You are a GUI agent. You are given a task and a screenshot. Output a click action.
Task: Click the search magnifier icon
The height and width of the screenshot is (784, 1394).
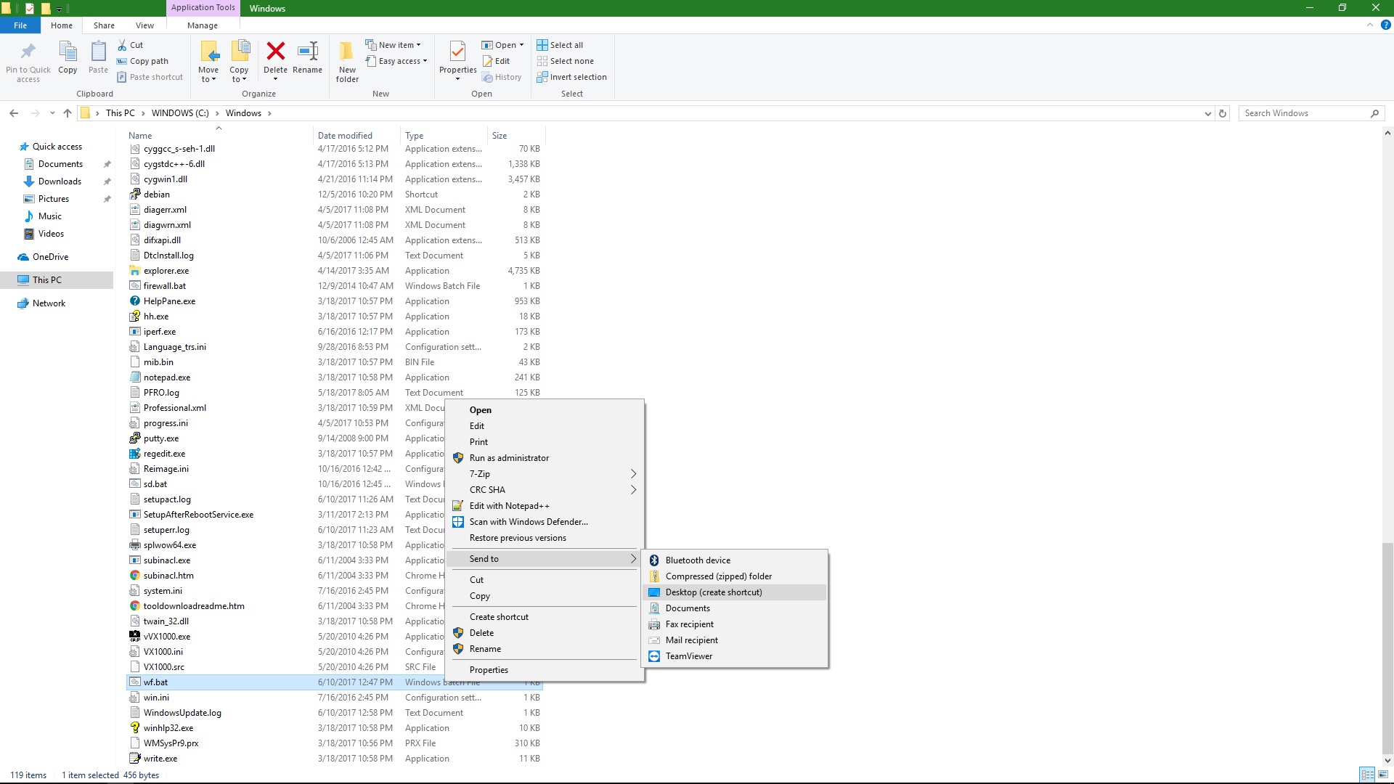[1374, 113]
